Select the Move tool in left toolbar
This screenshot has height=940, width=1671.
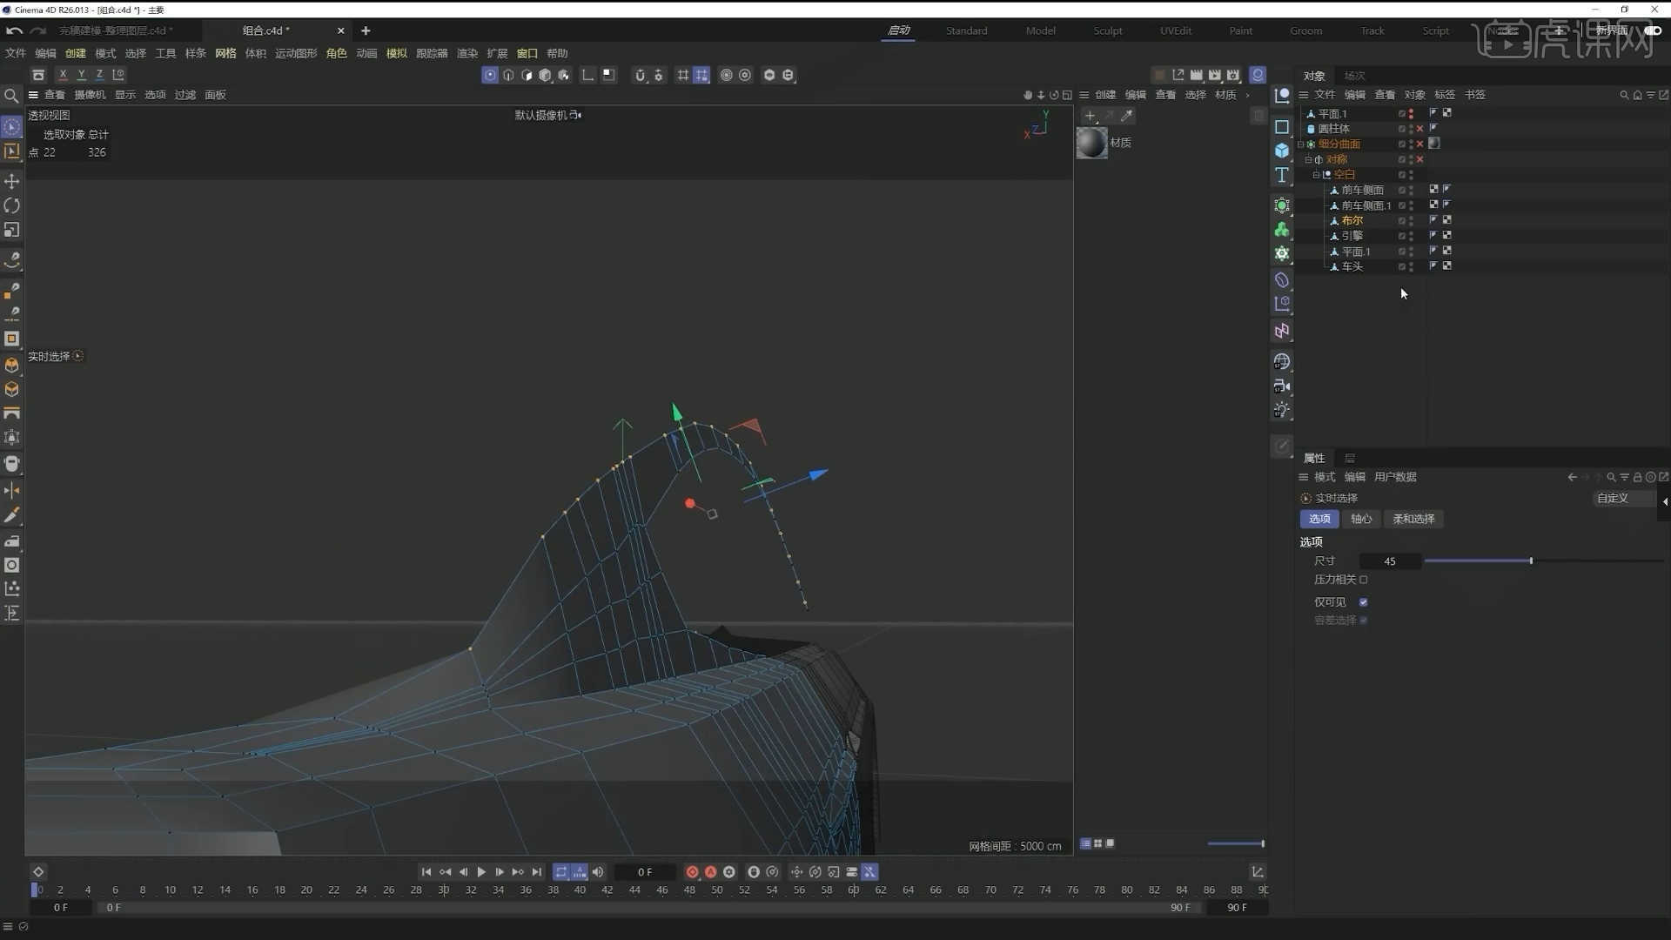tap(12, 181)
